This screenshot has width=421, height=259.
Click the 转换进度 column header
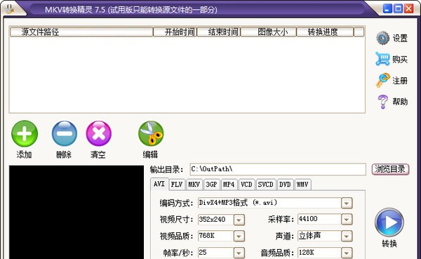tap(325, 32)
